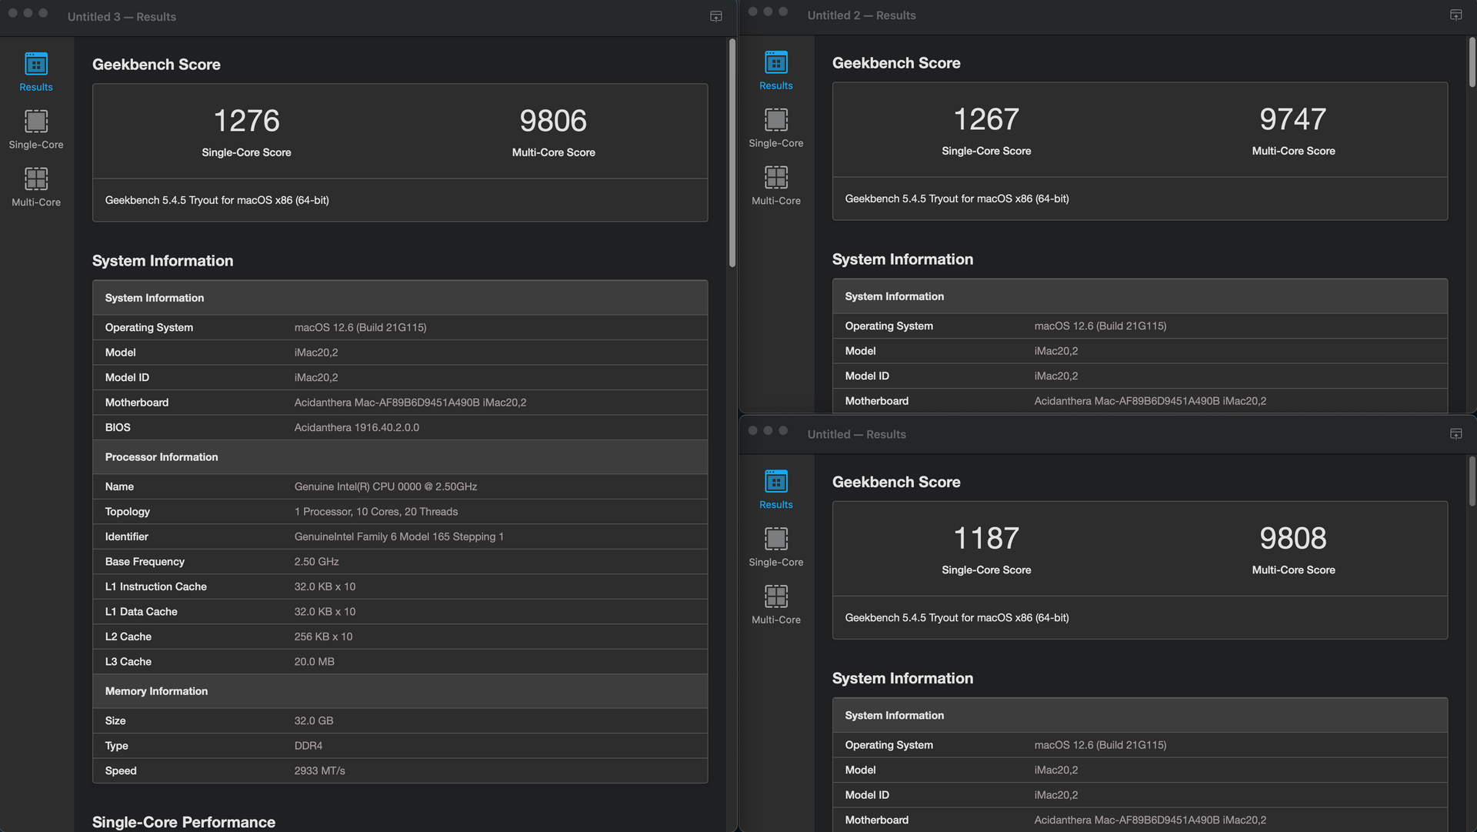Viewport: 1477px width, 832px height.
Task: Click Untitled — Results window title
Action: pyautogui.click(x=856, y=435)
